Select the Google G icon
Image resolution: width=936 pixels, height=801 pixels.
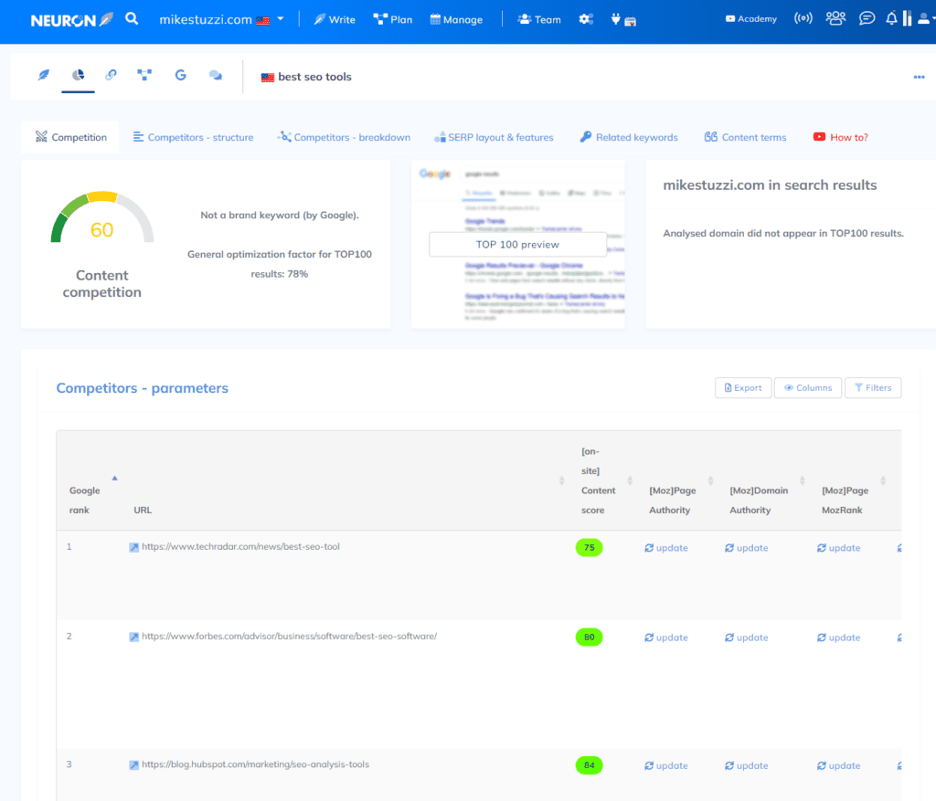[180, 75]
